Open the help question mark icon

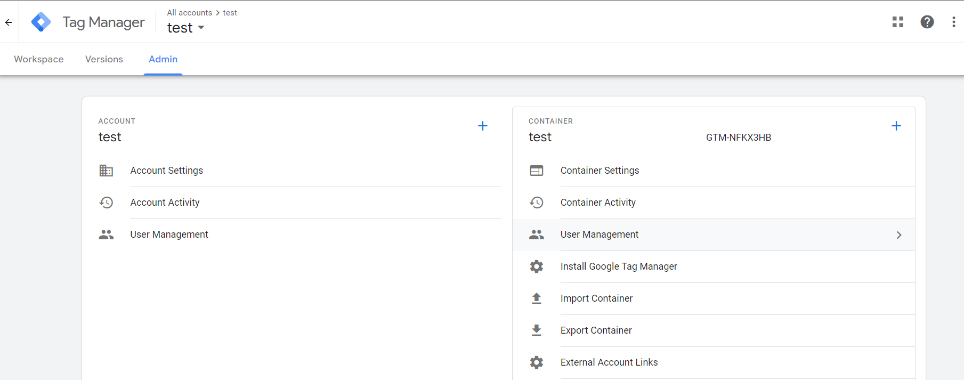[x=927, y=22]
